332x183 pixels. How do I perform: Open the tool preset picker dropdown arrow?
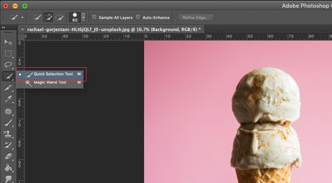pyautogui.click(x=22, y=17)
